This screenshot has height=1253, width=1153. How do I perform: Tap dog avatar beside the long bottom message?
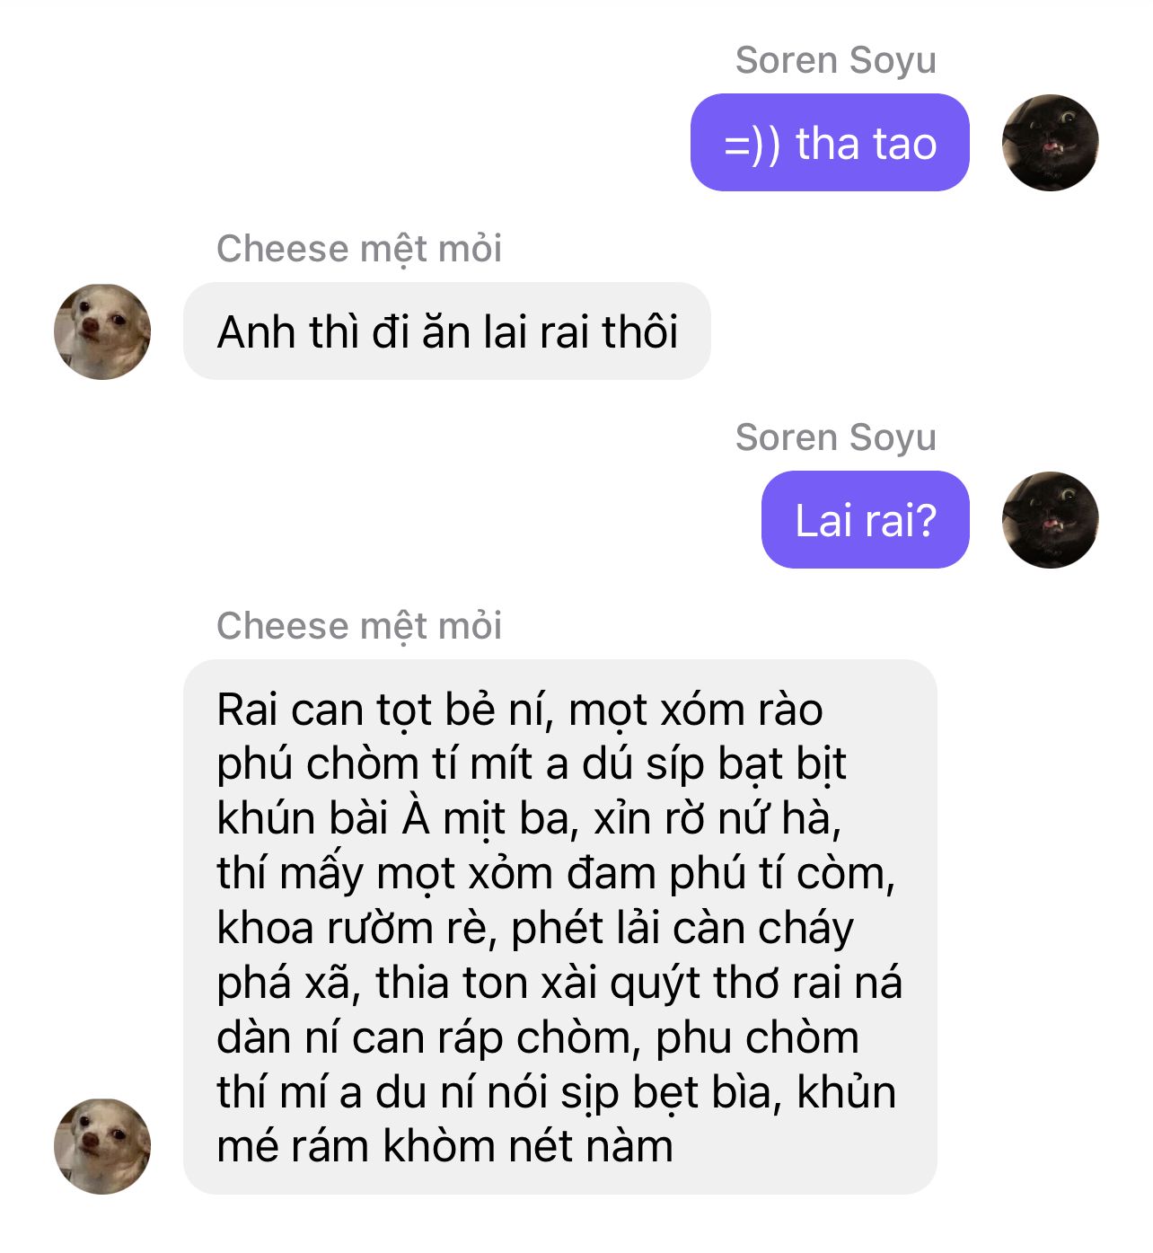[x=102, y=1146]
